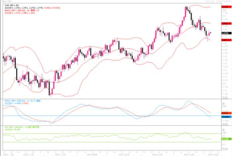Click the red Bollinger band legend label
Screen dimensions: 232x156
22,10
